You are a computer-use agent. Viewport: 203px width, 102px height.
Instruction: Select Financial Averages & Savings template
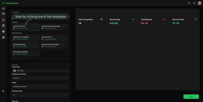coord(54,27)
